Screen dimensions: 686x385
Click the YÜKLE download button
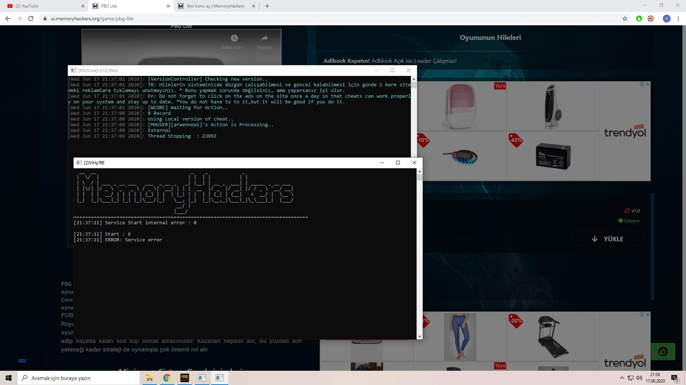coord(608,239)
